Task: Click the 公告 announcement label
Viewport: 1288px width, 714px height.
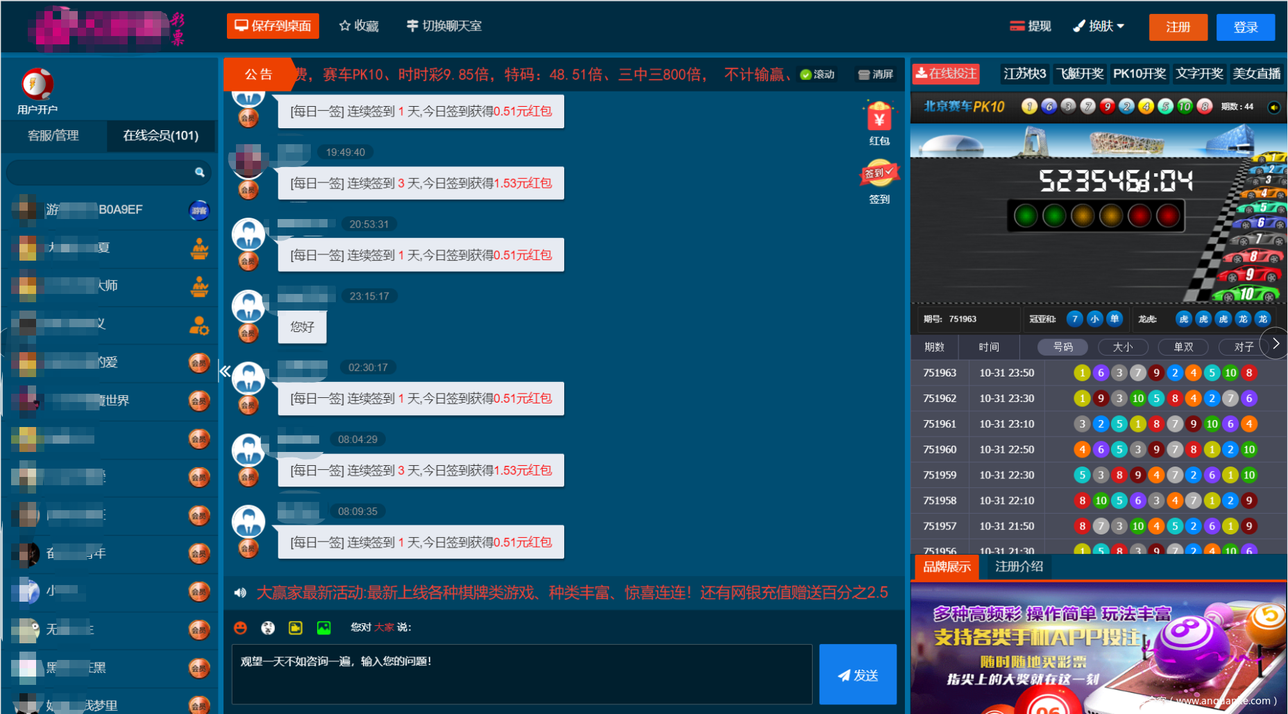Action: tap(259, 74)
